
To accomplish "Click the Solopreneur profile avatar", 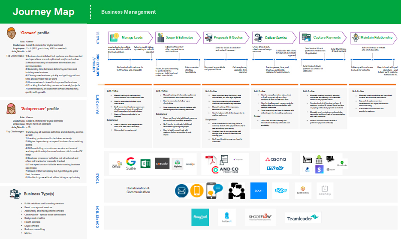I will 11,108.
